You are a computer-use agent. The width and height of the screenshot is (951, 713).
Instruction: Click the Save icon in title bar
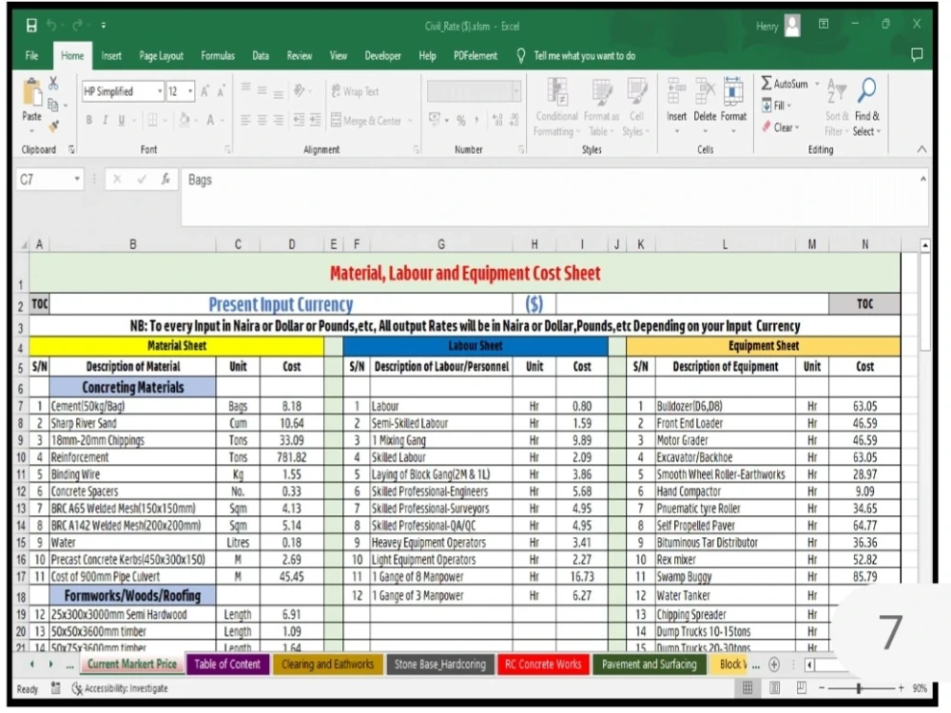pyautogui.click(x=31, y=26)
